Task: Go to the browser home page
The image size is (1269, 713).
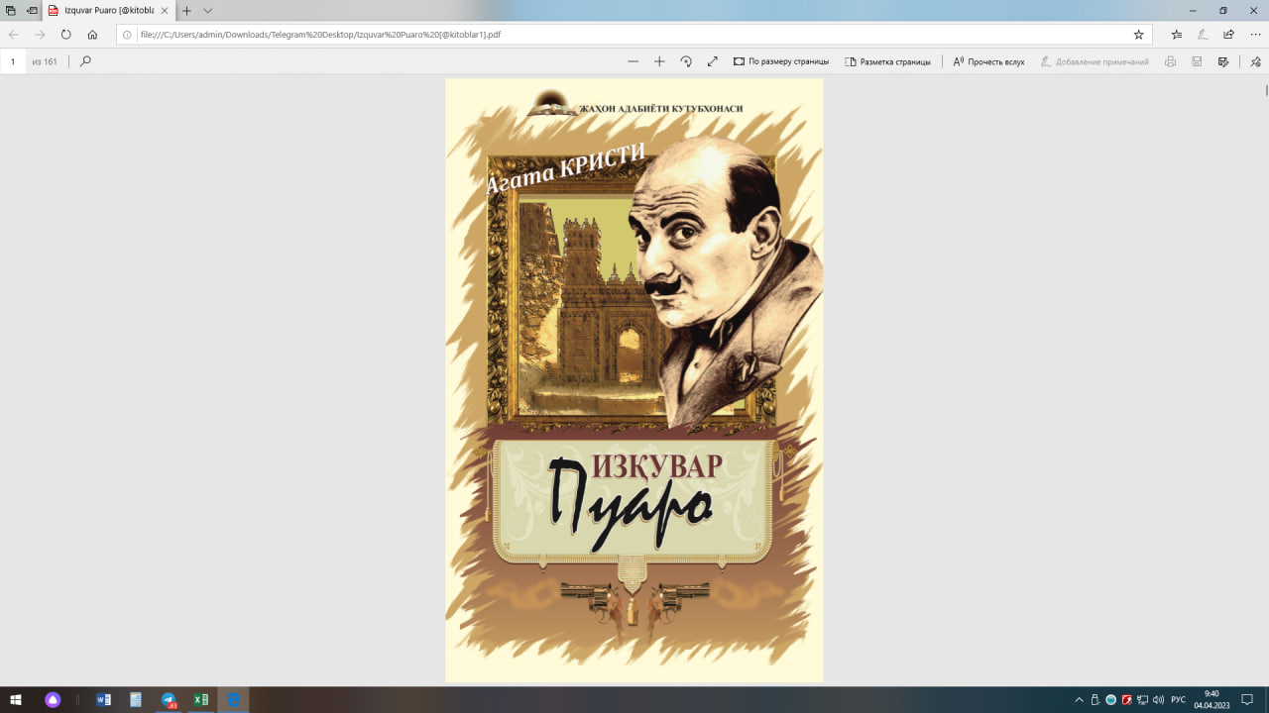Action: click(92, 35)
